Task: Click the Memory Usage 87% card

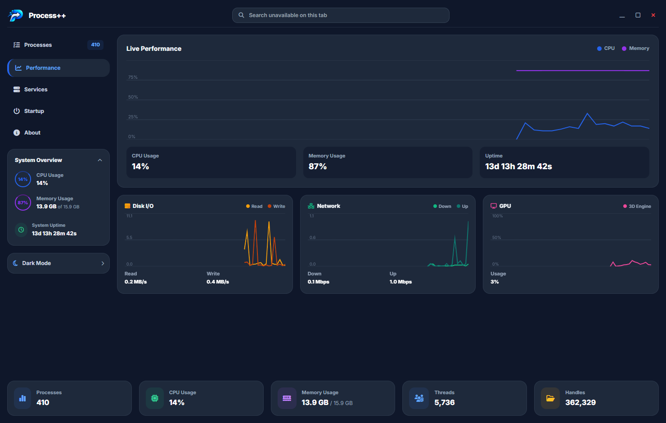Action: [388, 162]
